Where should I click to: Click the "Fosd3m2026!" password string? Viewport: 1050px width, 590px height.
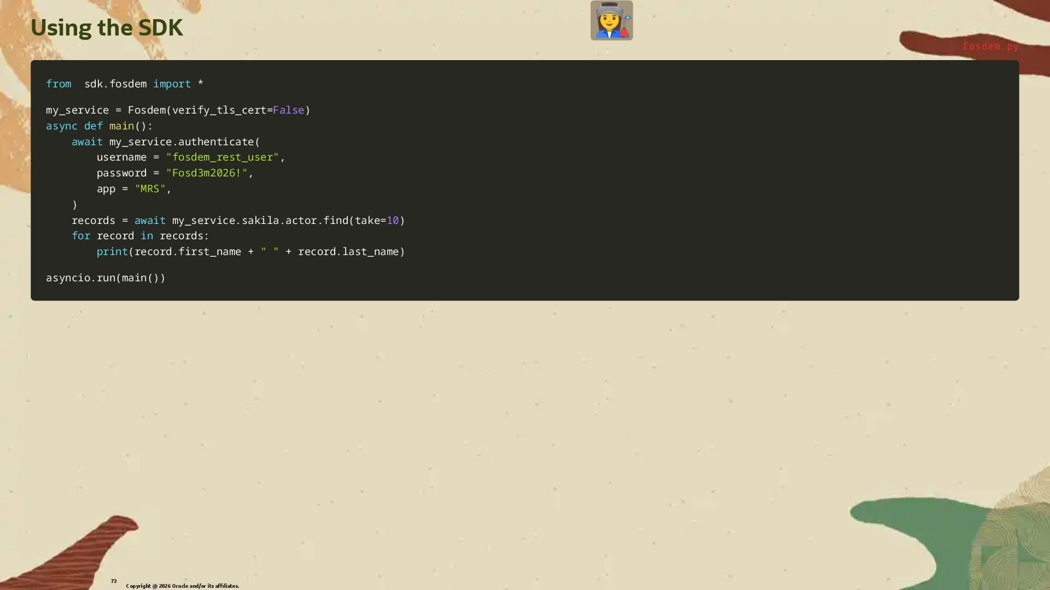click(x=207, y=173)
